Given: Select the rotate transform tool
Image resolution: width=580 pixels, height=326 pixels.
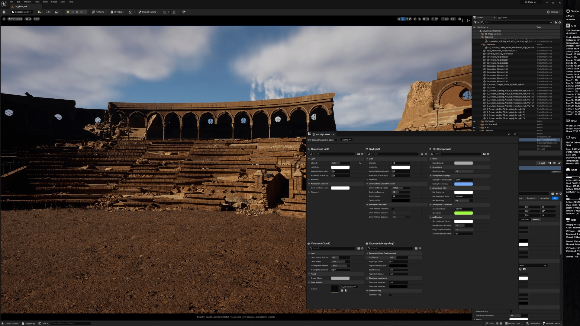Looking at the screenshot, I should (407, 19).
